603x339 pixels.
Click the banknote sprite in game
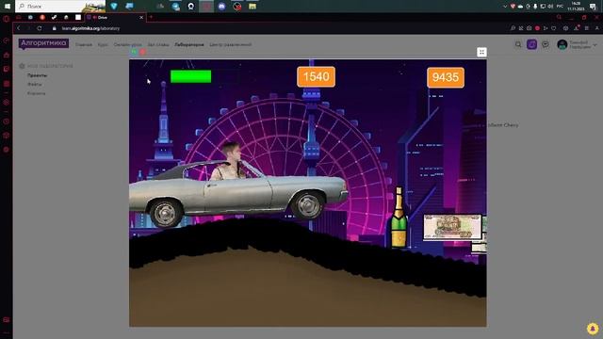point(452,227)
